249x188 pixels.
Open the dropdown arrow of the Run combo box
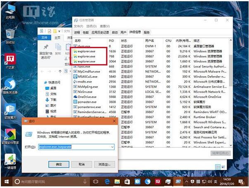pos(112,146)
